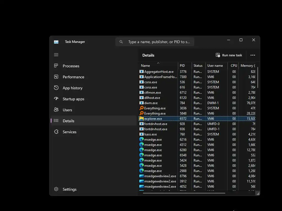The height and width of the screenshot is (211, 282).
Task: Select the Services navigation label
Action: coord(69,132)
